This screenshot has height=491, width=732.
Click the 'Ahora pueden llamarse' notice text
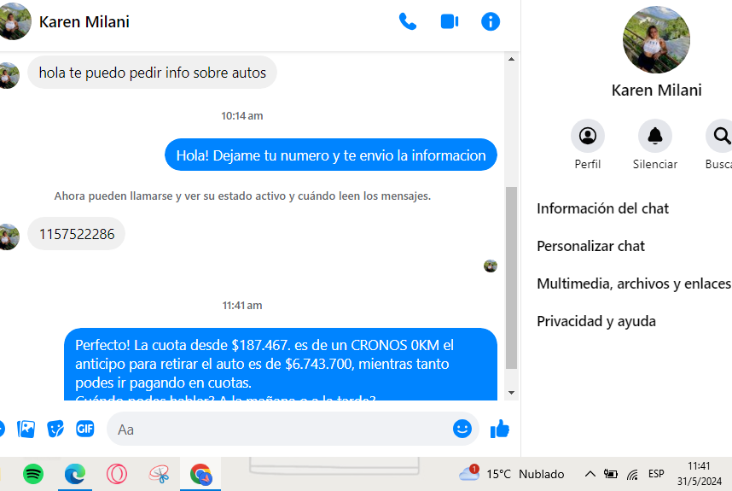tap(242, 196)
